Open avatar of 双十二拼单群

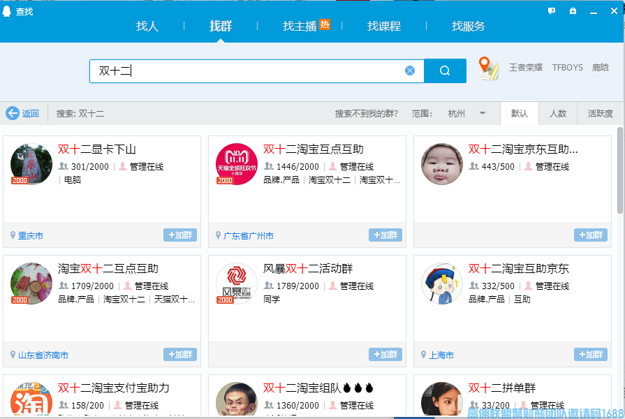coord(442,399)
